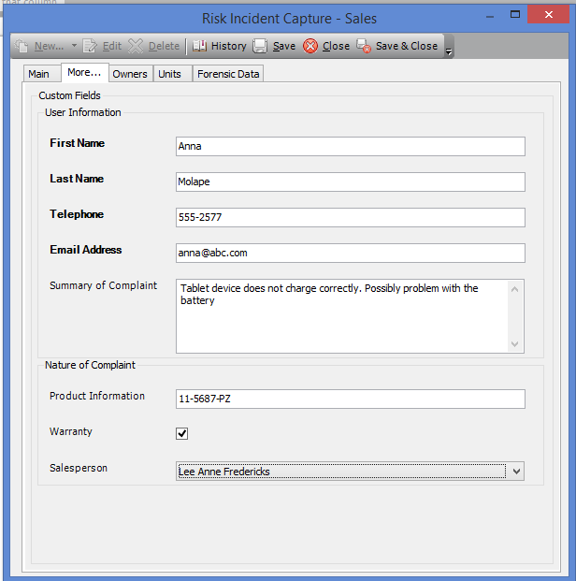The height and width of the screenshot is (581, 576).
Task: Click the Save button text
Action: [x=284, y=46]
